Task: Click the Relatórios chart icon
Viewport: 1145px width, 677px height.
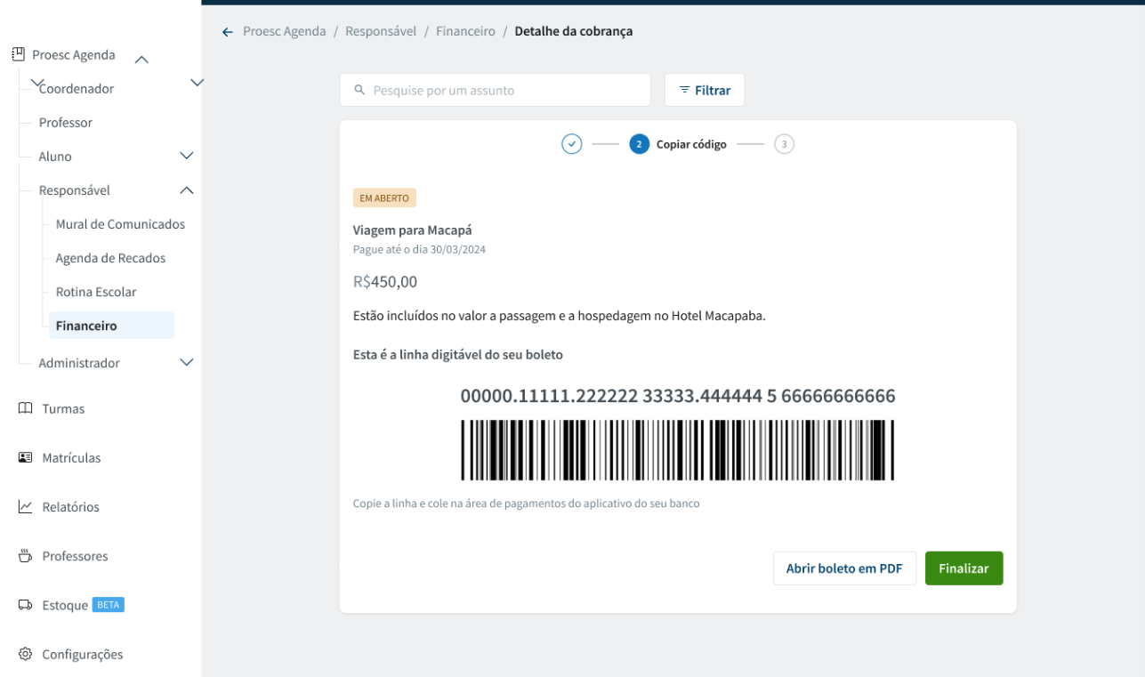Action: point(25,506)
